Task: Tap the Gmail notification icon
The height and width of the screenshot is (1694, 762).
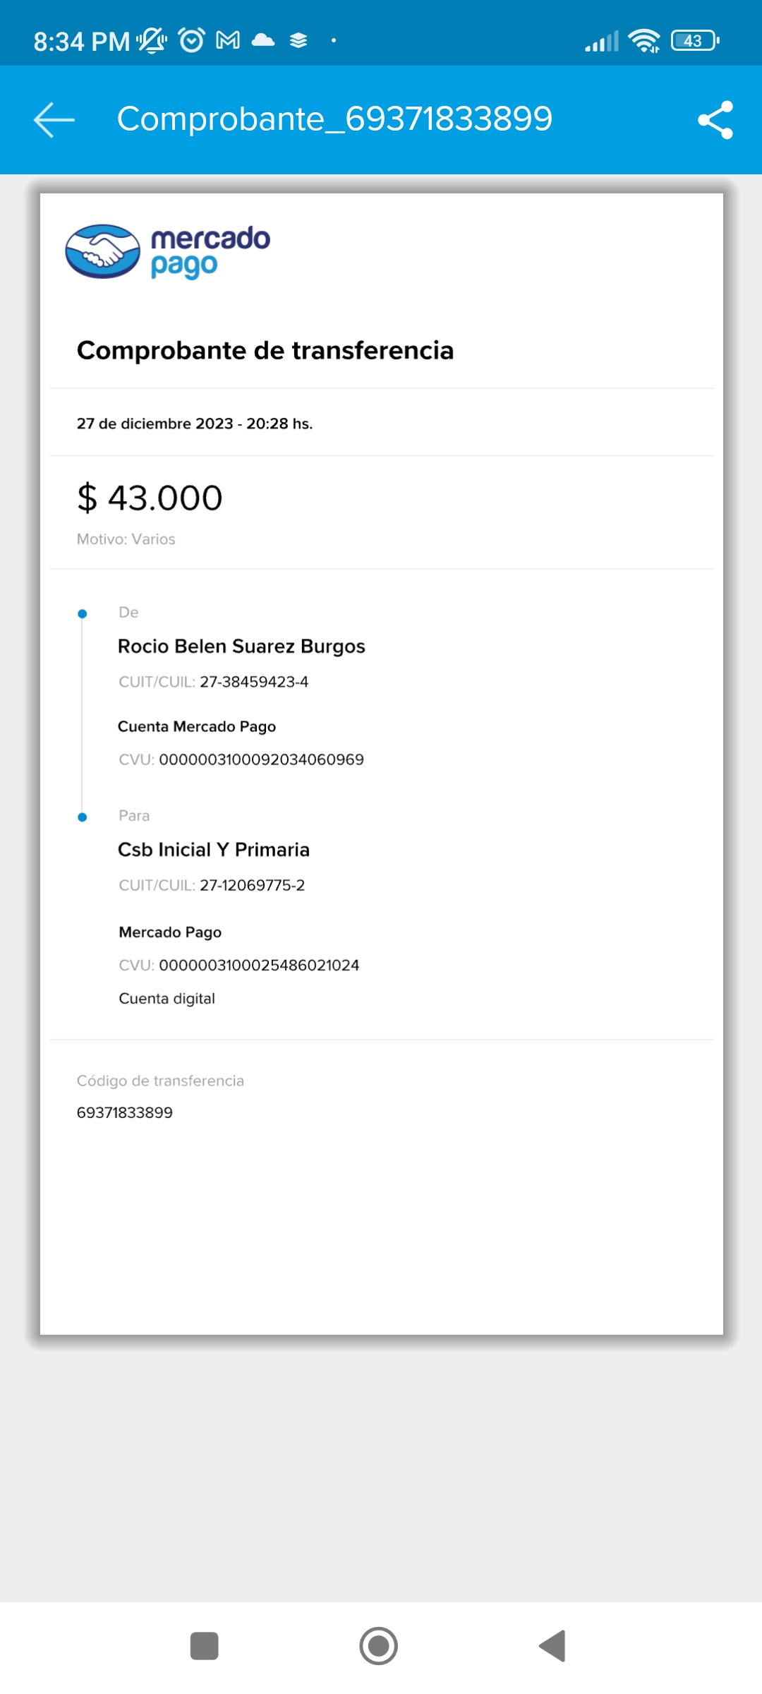Action: click(x=228, y=40)
